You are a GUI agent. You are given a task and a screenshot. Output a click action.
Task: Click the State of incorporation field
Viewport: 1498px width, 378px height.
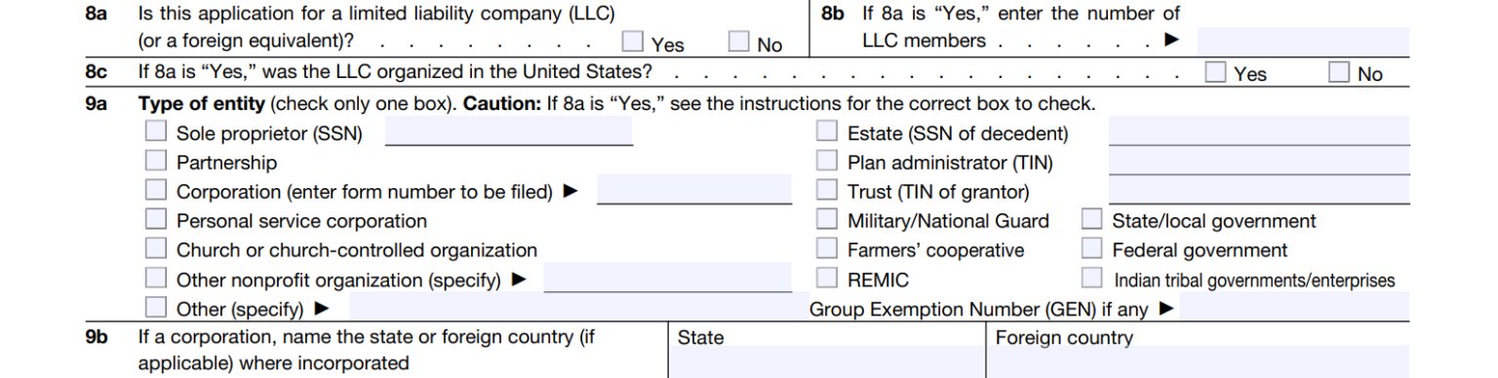827,361
